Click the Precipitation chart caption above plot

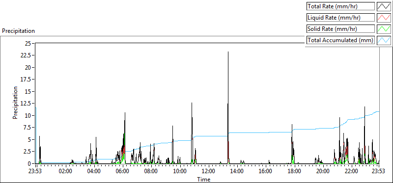pos(18,31)
